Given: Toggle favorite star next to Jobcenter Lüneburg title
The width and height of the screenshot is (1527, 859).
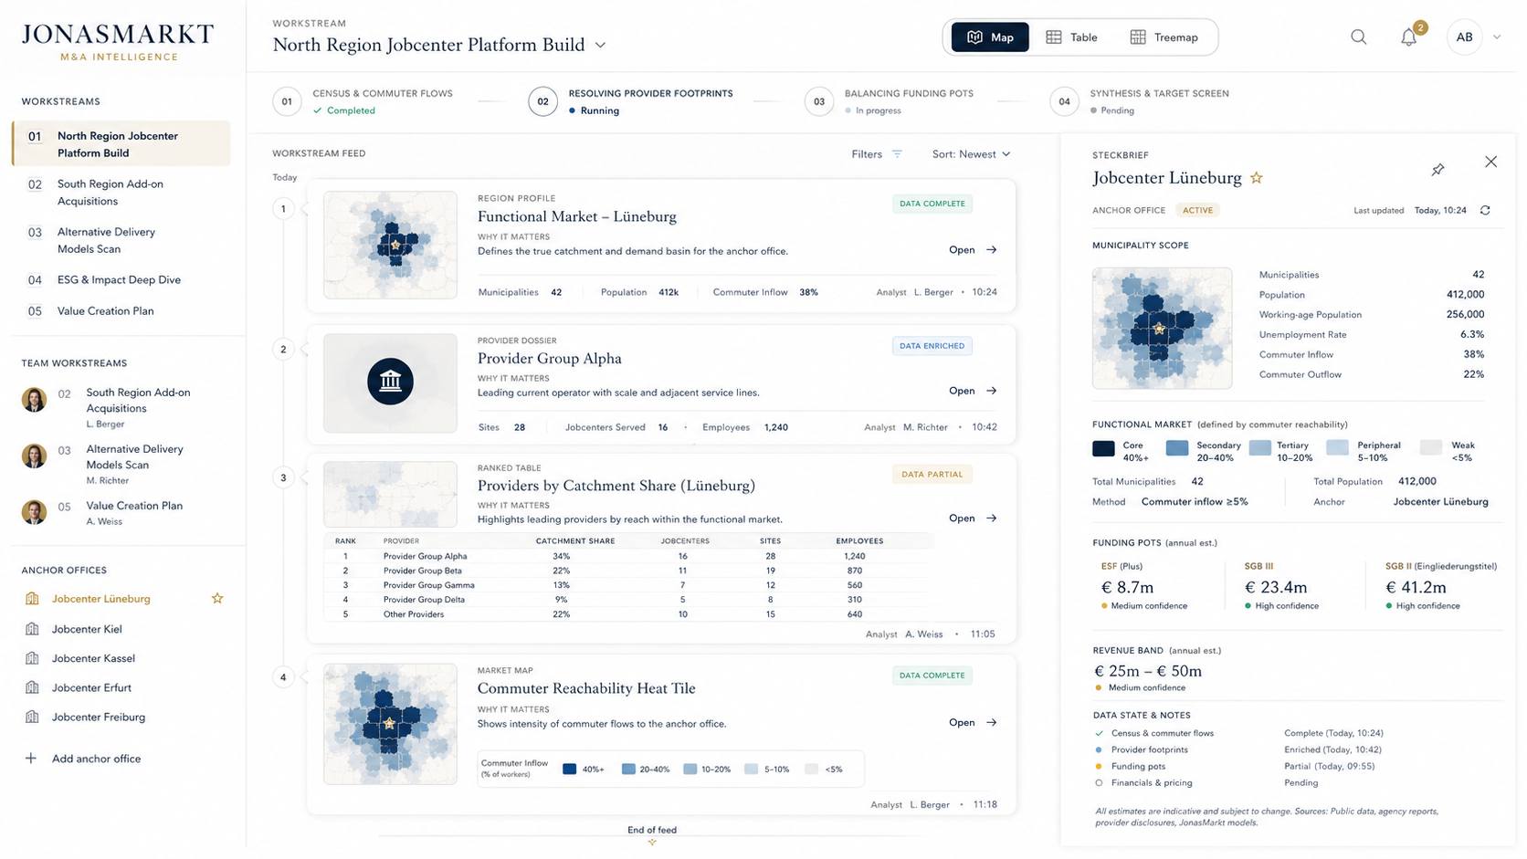Looking at the screenshot, I should pos(1257,178).
